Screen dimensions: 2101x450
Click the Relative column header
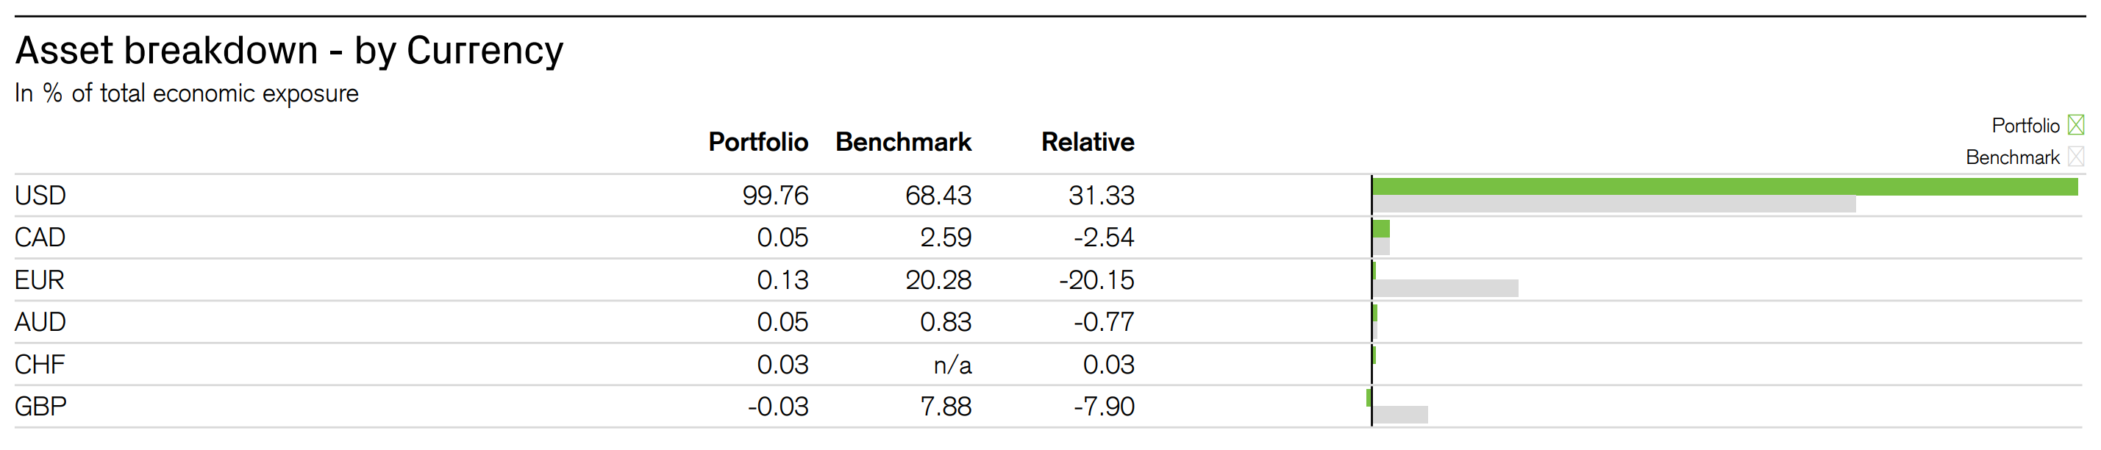[x=1087, y=143]
